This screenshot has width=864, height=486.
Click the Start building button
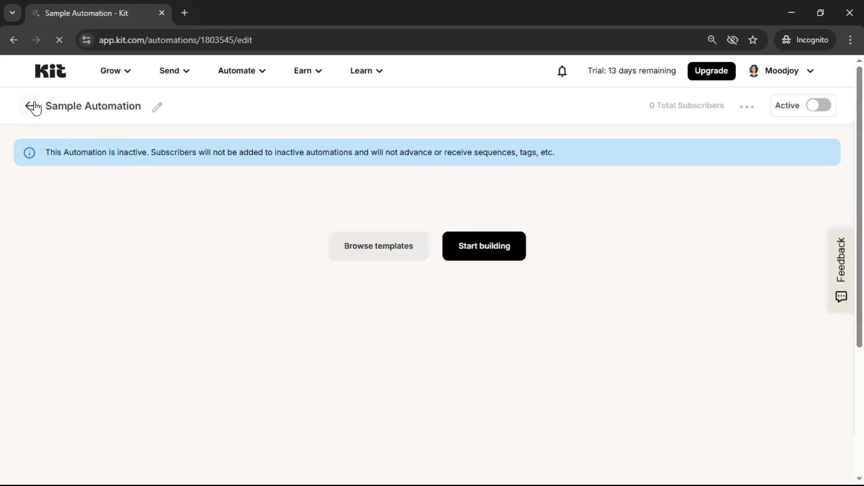(484, 246)
